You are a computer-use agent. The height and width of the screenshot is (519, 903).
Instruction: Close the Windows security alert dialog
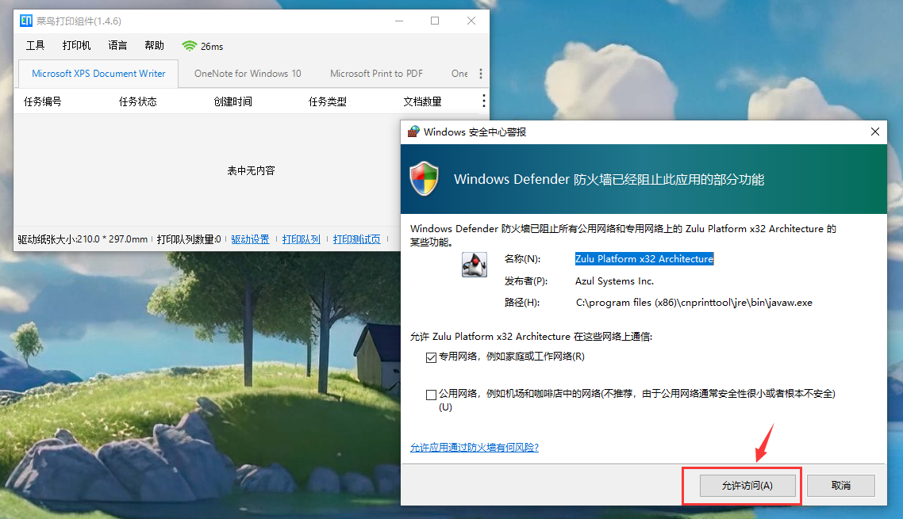pos(874,132)
